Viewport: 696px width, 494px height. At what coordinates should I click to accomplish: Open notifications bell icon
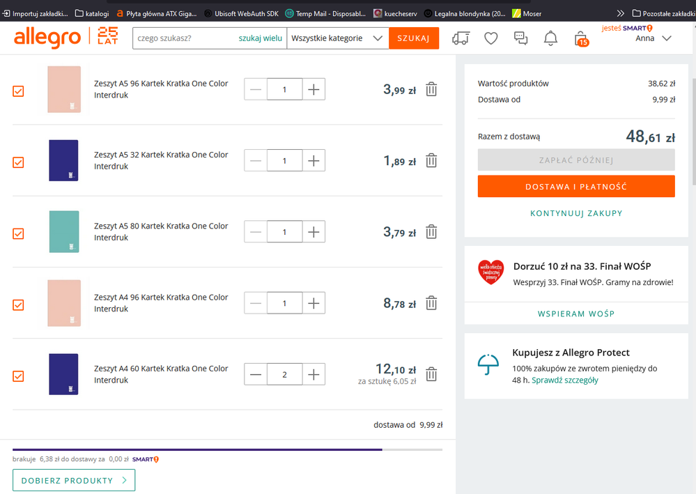(550, 38)
